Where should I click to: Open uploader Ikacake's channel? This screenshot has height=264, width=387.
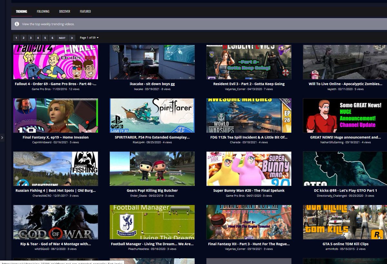point(139,89)
